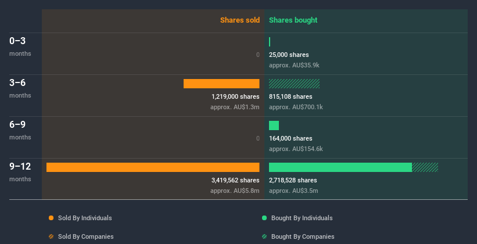Click the 815,108 shares value
Screen dimensions: 477x244
[x=290, y=96]
